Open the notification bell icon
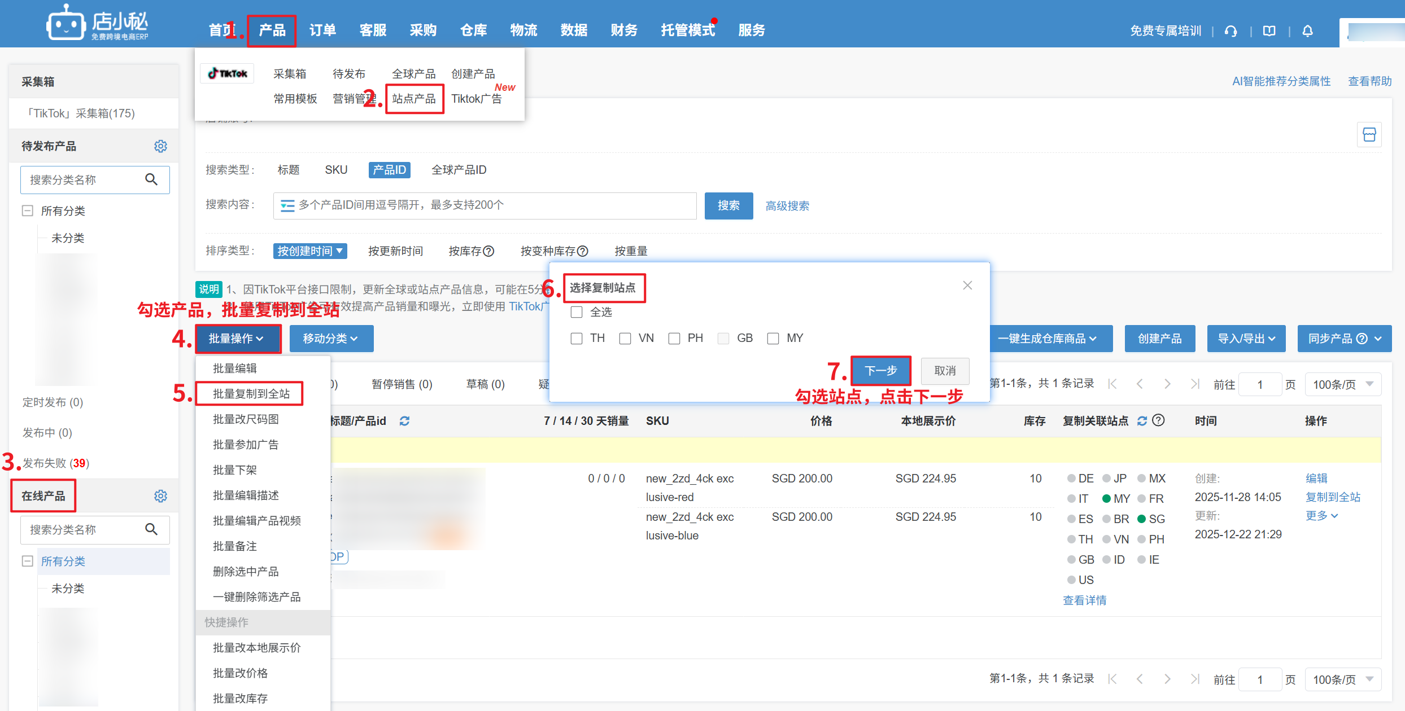 pyautogui.click(x=1307, y=31)
